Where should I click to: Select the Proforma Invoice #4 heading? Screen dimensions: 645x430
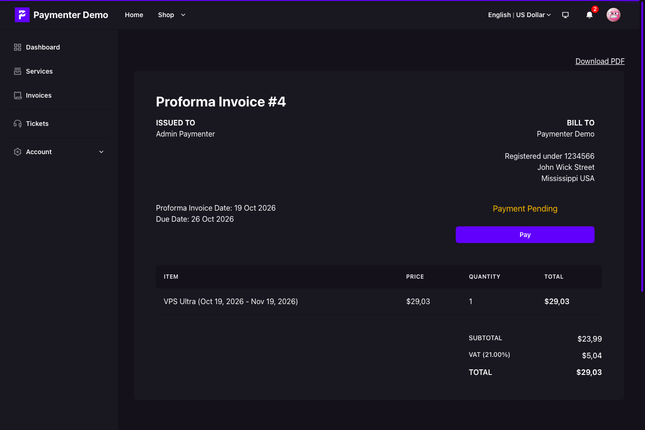coord(221,102)
